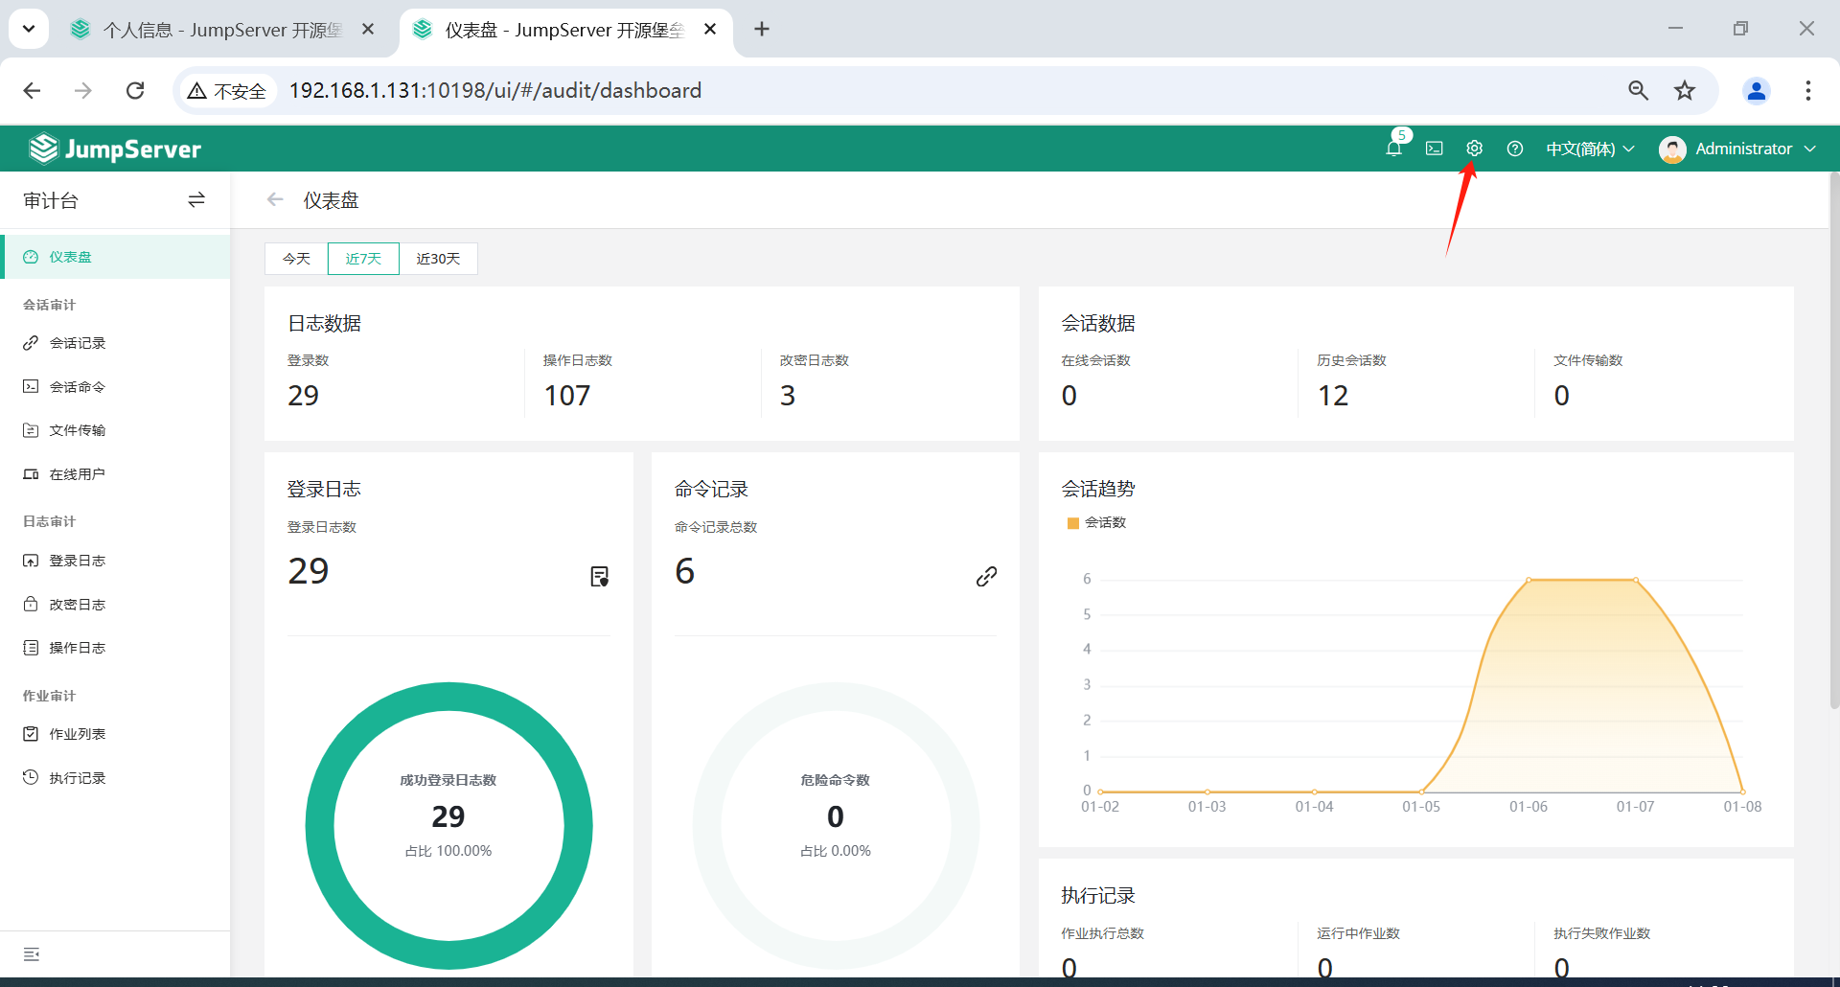
Task: Switch console view with the swap icon
Action: pyautogui.click(x=196, y=200)
